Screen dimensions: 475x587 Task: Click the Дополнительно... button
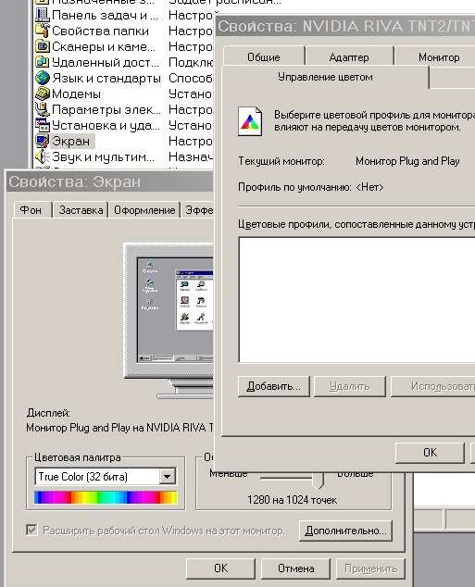click(x=345, y=531)
